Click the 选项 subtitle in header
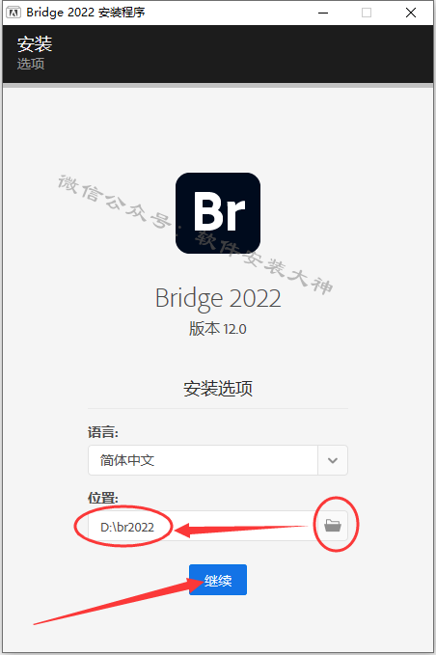The image size is (436, 655). coord(31,64)
